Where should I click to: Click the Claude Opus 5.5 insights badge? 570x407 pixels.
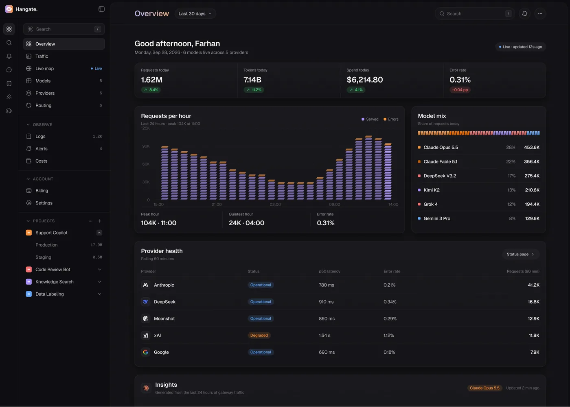point(484,388)
